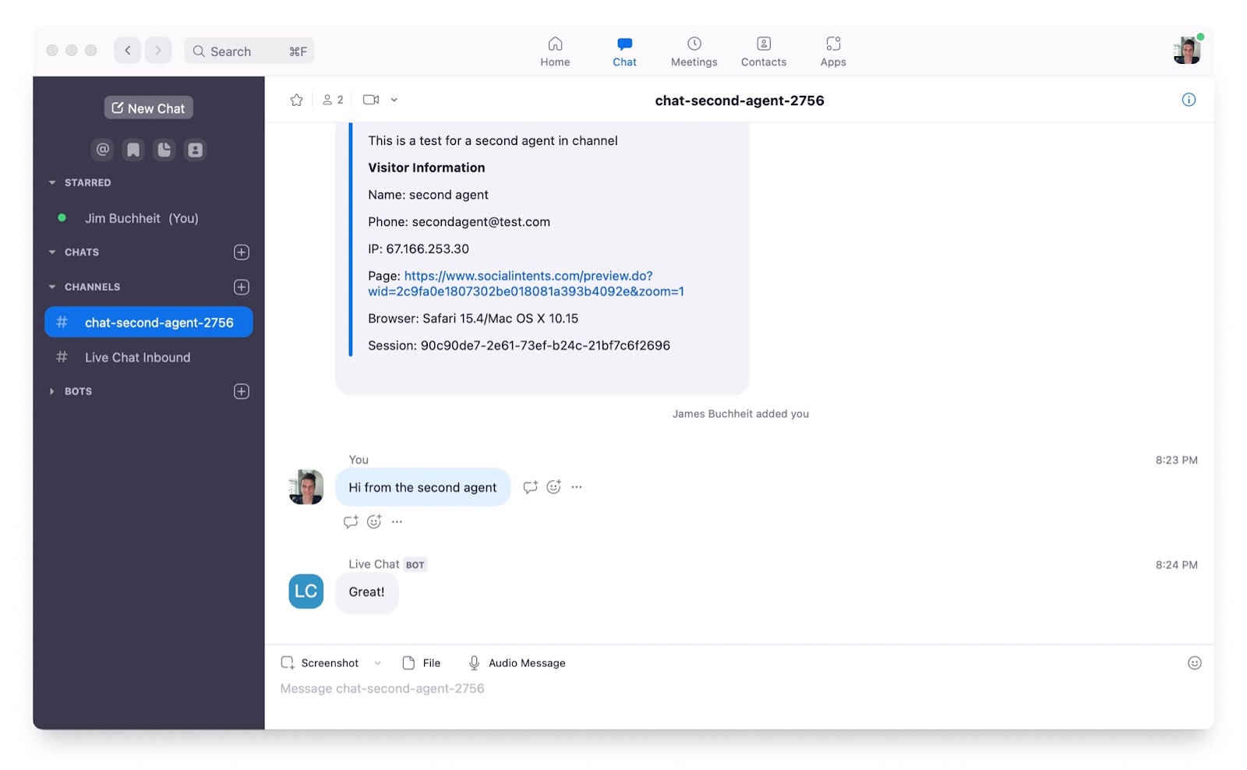Open the Meetings tab
Image resolution: width=1247 pixels, height=770 pixels.
[x=694, y=51]
